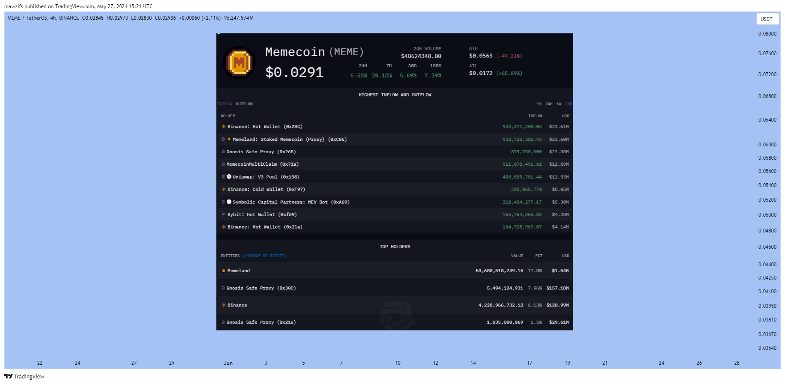
Task: Click the 0.05000 price axis label
Action: (x=767, y=215)
